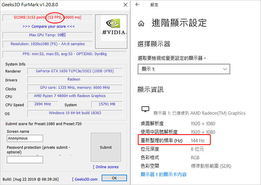The width and height of the screenshot is (261, 185).
Task: Click the Windows 10 64-bit build 18363 value
Action: click(x=75, y=113)
